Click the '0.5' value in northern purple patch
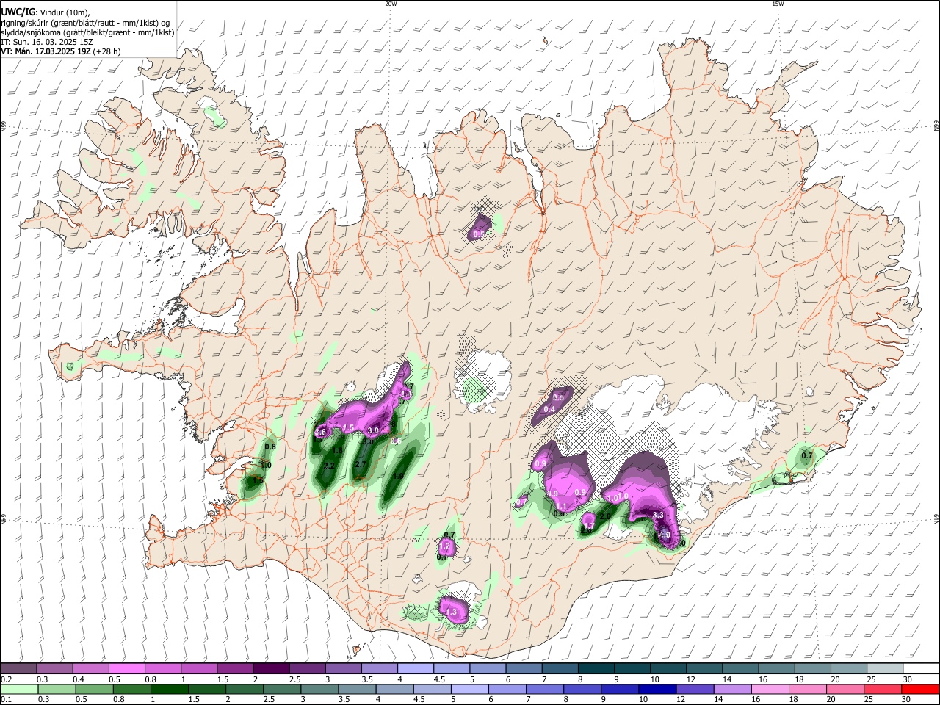 (479, 234)
